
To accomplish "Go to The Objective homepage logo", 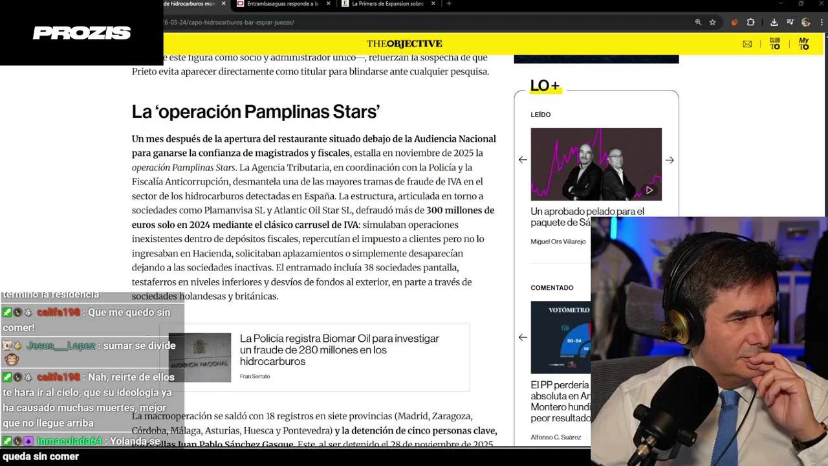I will [404, 43].
